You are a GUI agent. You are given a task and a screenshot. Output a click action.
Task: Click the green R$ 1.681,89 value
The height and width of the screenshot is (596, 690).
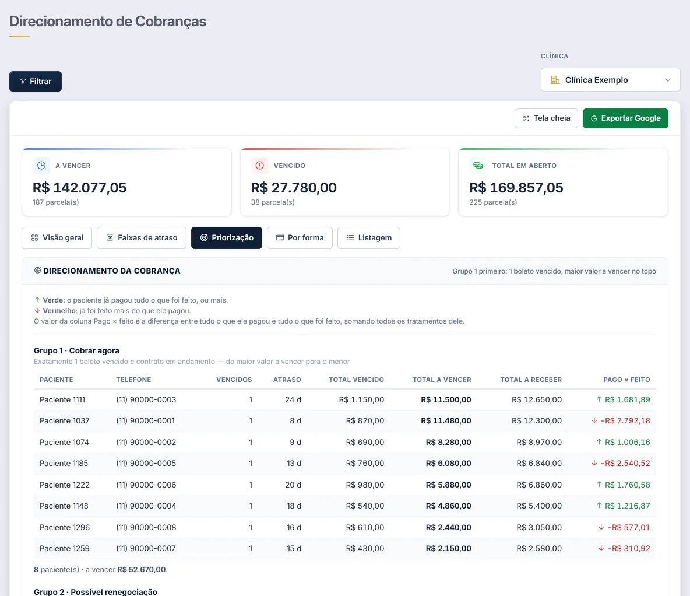click(628, 400)
